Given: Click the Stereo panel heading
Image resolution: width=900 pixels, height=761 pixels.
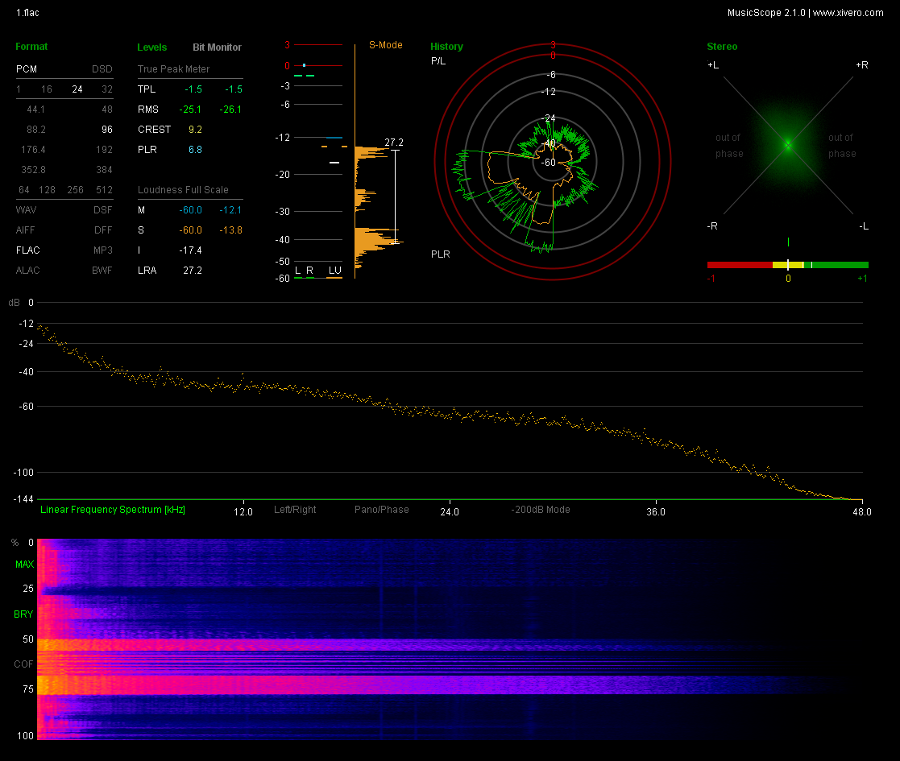Looking at the screenshot, I should 721,47.
